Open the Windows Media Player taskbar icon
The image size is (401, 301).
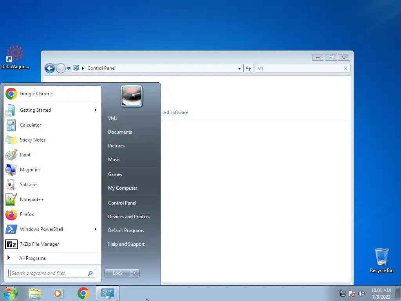tap(59, 293)
